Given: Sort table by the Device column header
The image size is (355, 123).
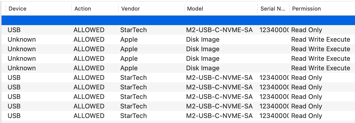Looking at the screenshot, I should pyautogui.click(x=39, y=9).
